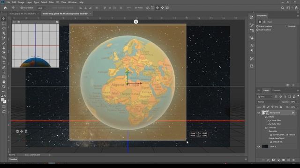Open the Normal blend mode dropdown

[269, 102]
